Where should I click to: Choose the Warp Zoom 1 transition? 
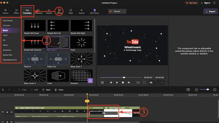coord(82,59)
